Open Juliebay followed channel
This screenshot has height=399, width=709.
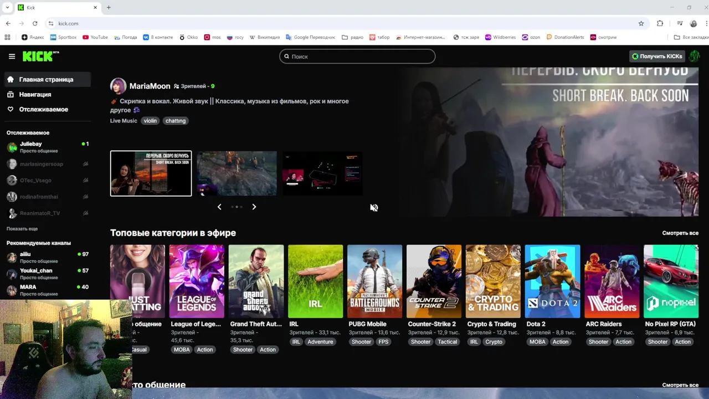48,147
